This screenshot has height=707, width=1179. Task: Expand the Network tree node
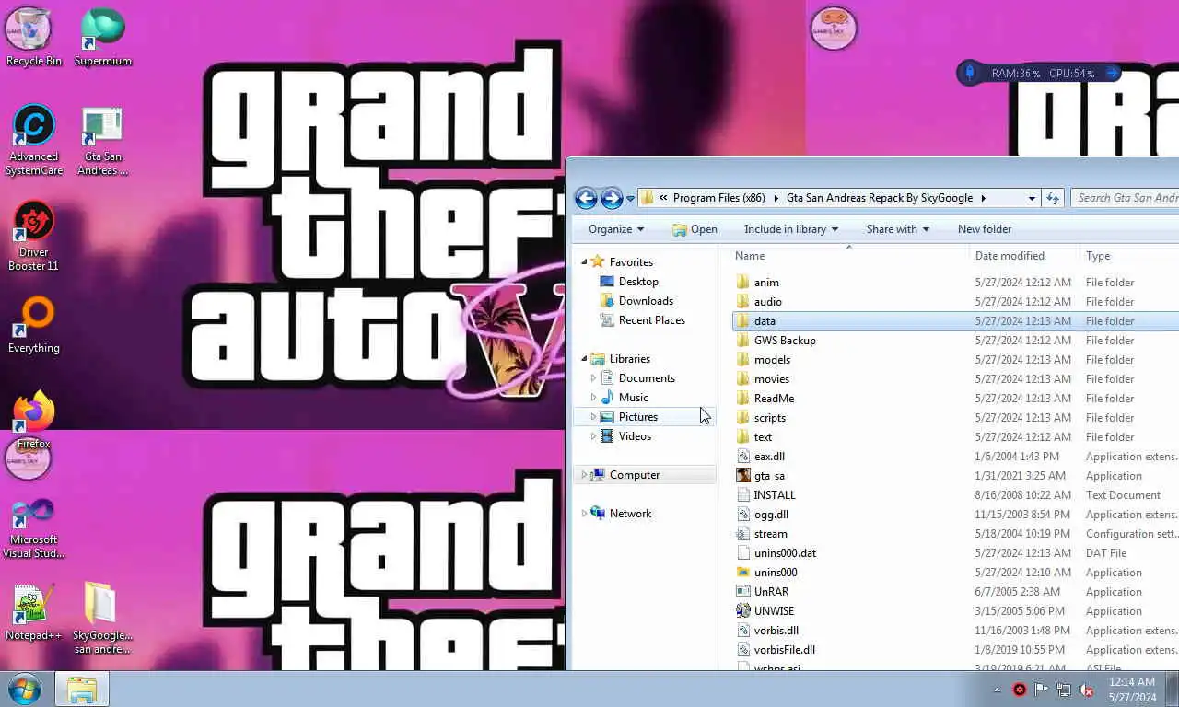(x=584, y=514)
